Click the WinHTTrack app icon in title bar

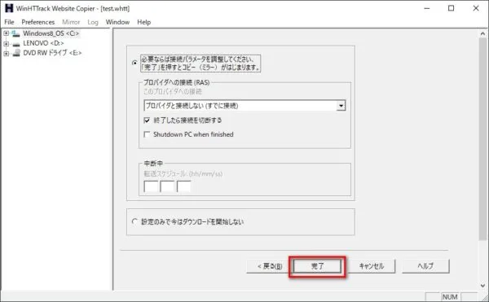9,8
